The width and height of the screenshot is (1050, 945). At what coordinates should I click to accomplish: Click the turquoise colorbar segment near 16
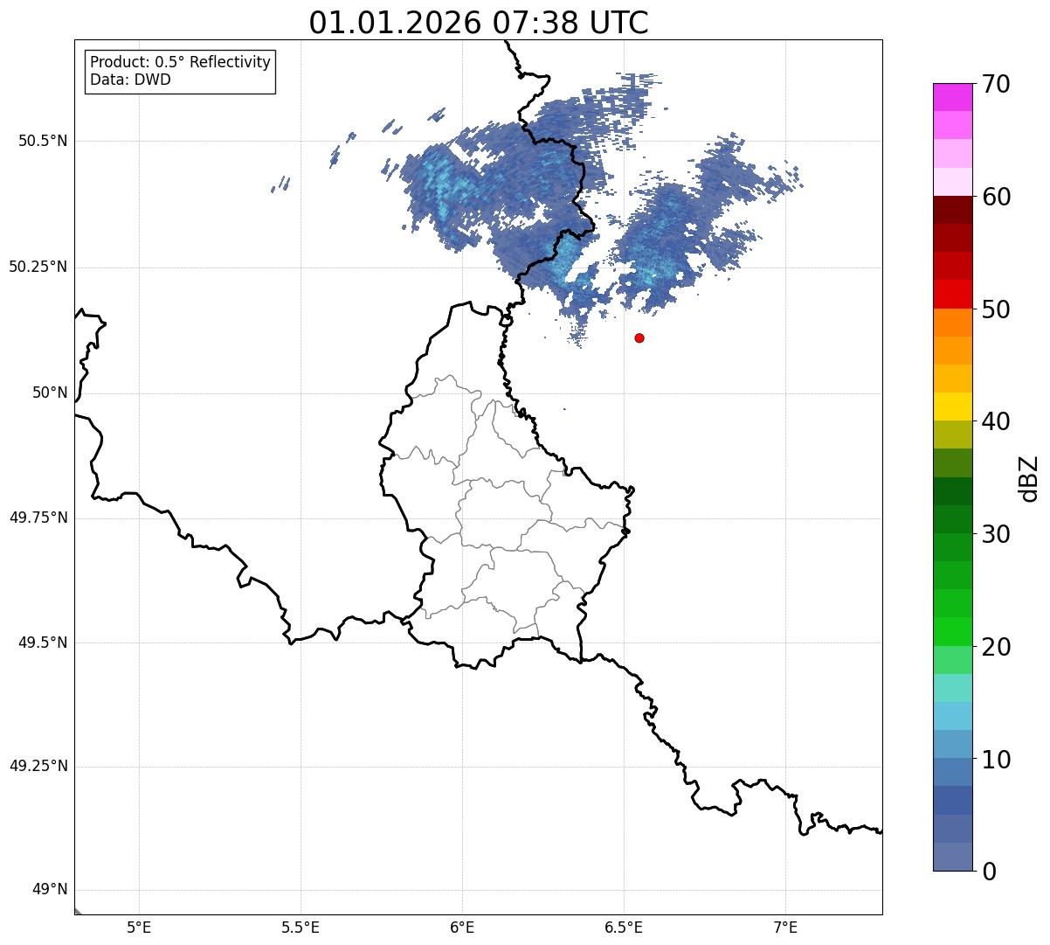[952, 688]
